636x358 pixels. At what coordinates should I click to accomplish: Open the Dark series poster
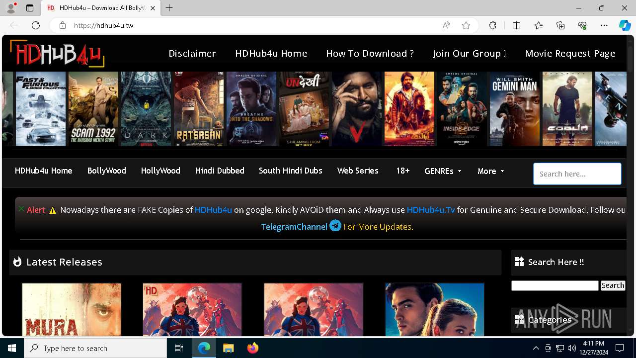pos(146,109)
